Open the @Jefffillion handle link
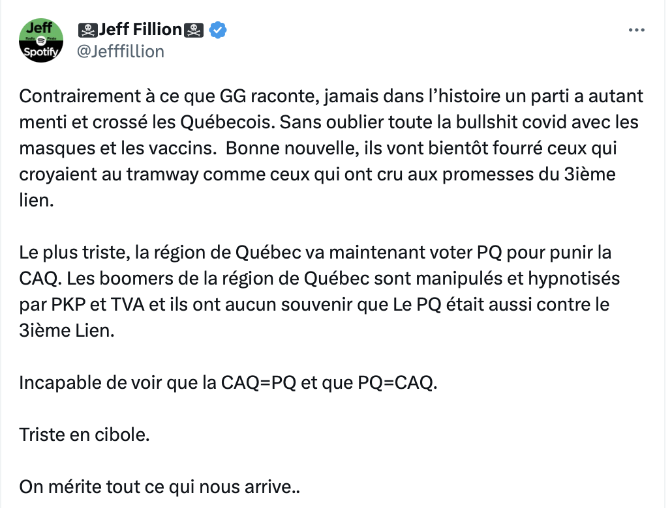 [121, 51]
